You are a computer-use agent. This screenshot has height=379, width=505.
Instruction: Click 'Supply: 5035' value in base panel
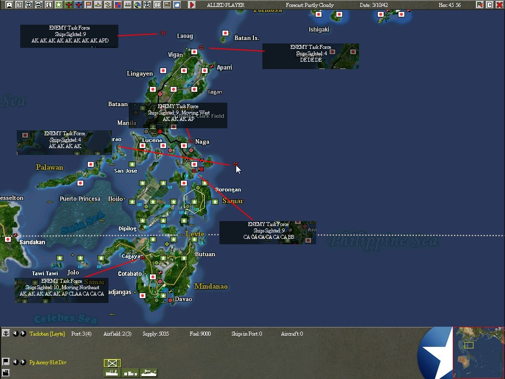(155, 334)
